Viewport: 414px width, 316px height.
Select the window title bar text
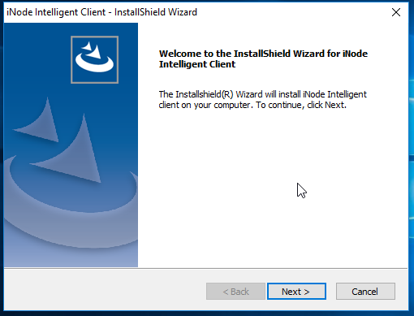pyautogui.click(x=101, y=12)
